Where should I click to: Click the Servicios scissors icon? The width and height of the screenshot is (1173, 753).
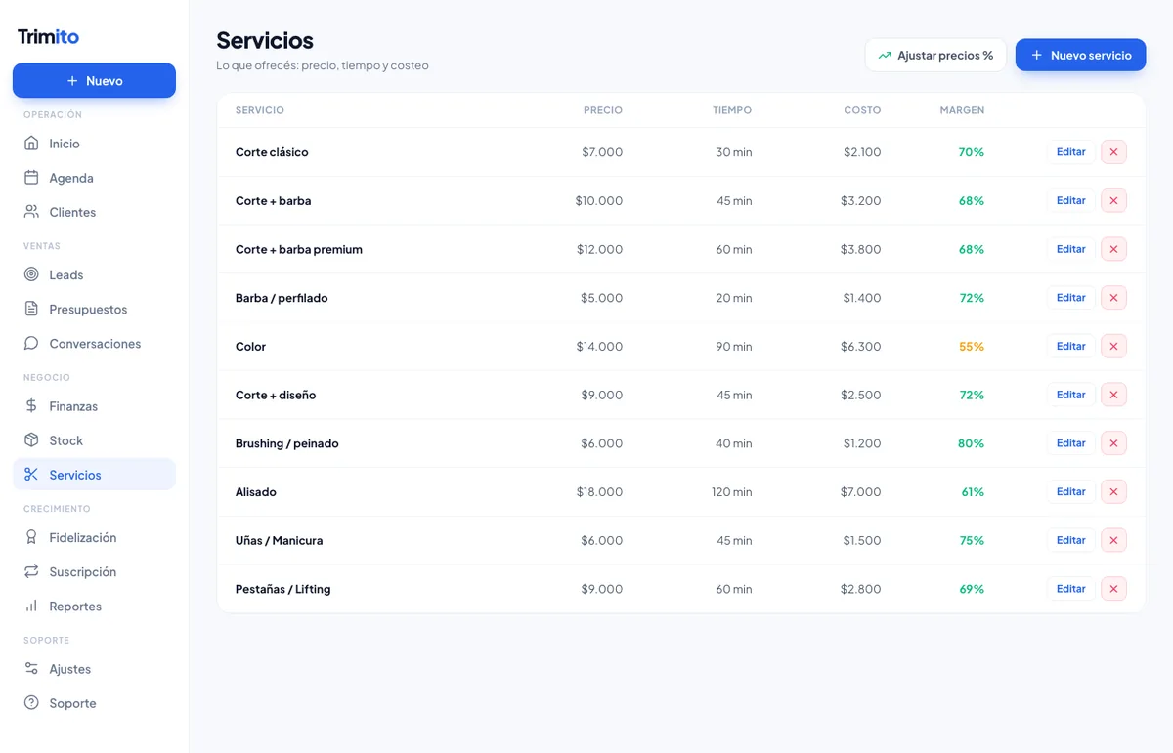(x=31, y=475)
